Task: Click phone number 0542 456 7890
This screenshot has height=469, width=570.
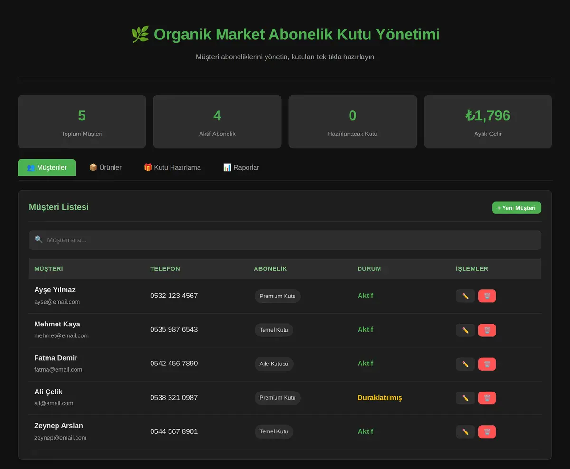Action: click(174, 364)
